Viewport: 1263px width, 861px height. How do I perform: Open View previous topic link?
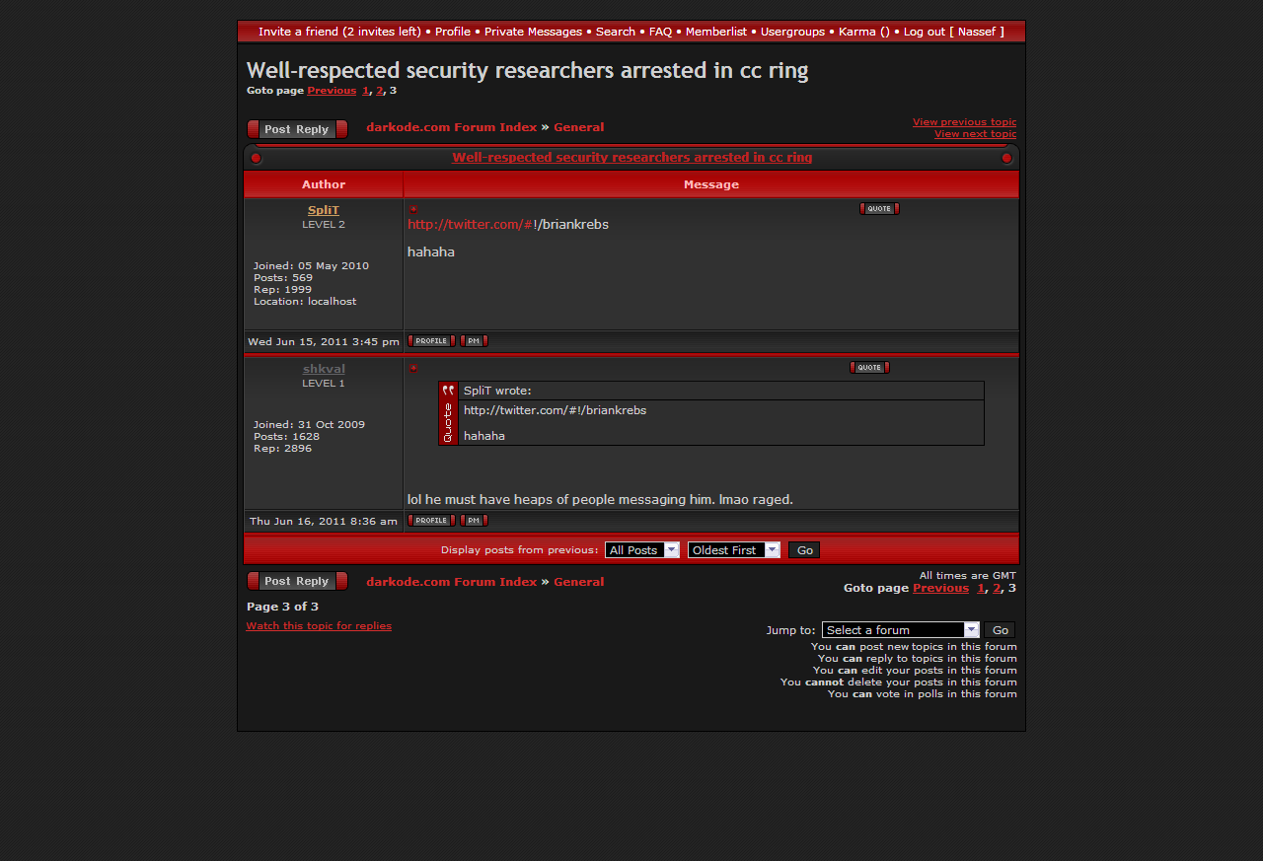[964, 122]
